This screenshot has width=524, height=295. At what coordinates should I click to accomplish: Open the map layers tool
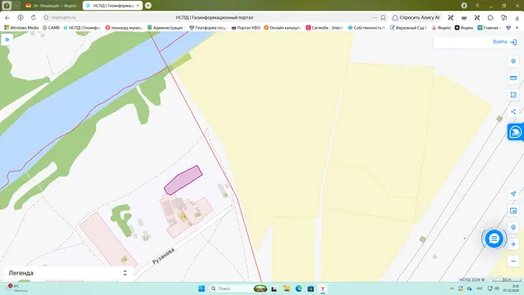[x=513, y=61]
